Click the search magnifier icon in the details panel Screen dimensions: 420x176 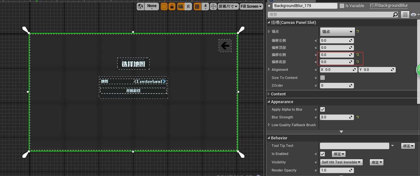pyautogui.click(x=395, y=15)
